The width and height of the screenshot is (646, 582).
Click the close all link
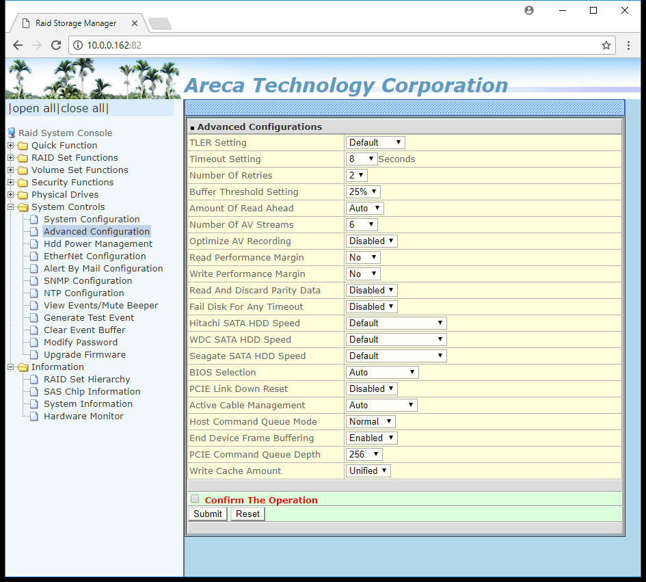point(83,109)
